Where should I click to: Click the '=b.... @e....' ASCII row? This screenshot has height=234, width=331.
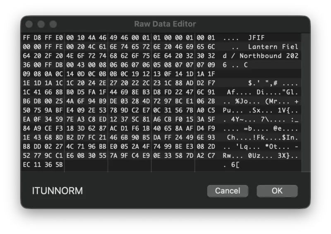(x=261, y=128)
